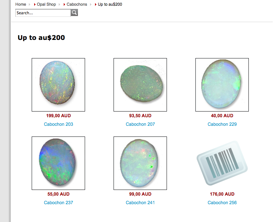Go to Home breadcrumb
Screen dimensions: 273x222
point(21,4)
